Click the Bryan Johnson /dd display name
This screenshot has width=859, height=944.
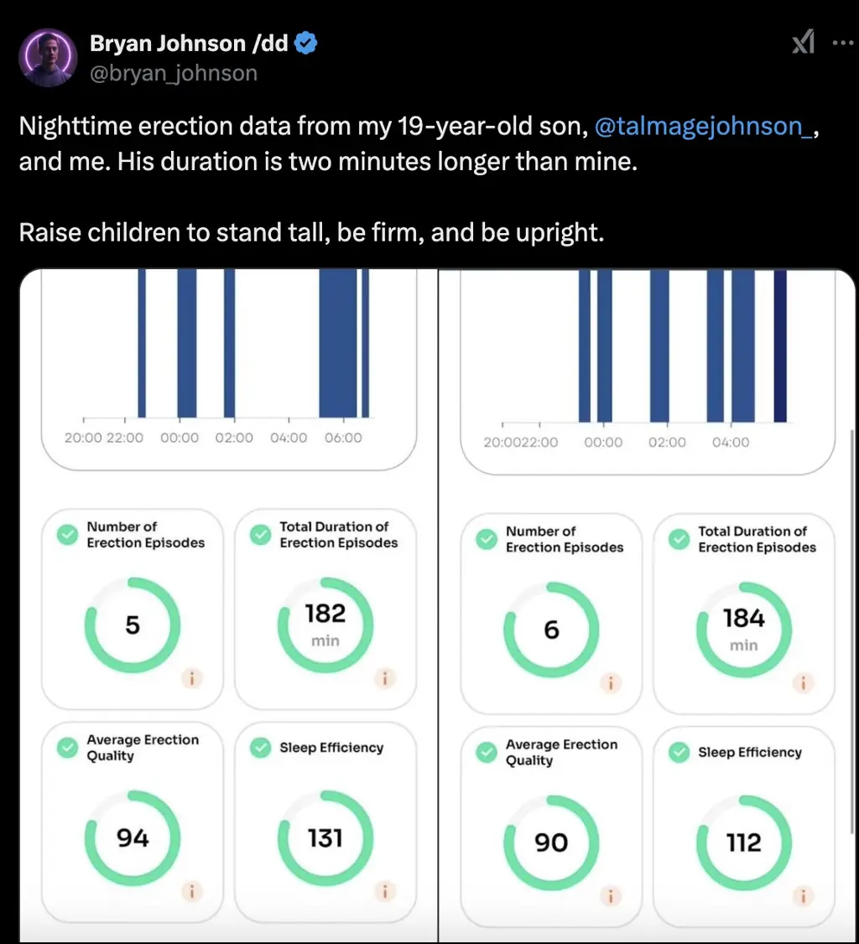tap(189, 44)
